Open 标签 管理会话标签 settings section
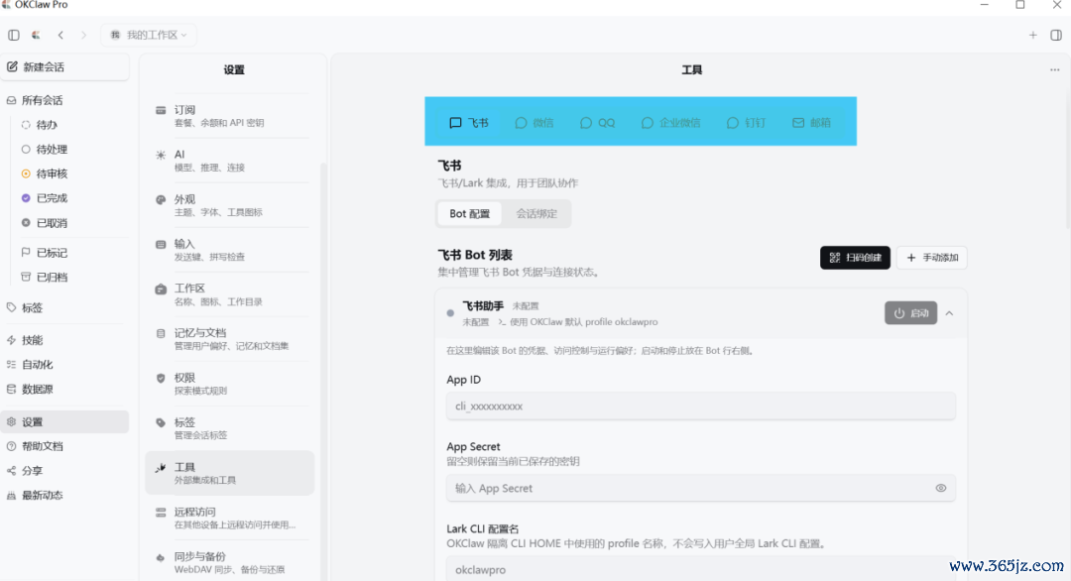The height and width of the screenshot is (581, 1071). coord(229,428)
